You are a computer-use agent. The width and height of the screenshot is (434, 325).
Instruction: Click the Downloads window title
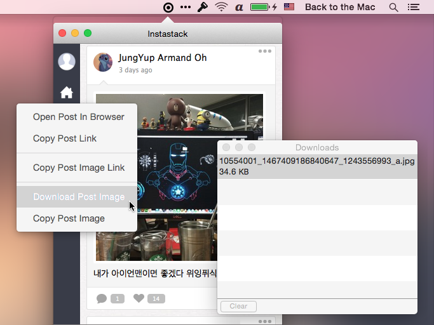click(317, 147)
